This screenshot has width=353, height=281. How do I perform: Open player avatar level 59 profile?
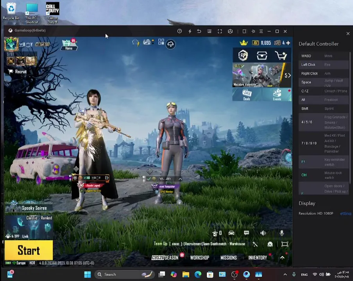pyautogui.click(x=11, y=44)
